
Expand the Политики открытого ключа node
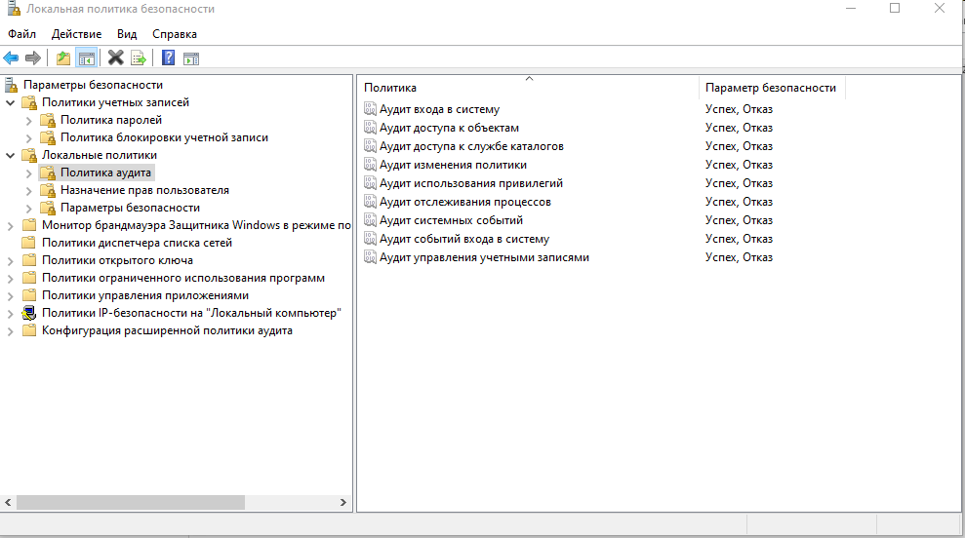[x=11, y=260]
